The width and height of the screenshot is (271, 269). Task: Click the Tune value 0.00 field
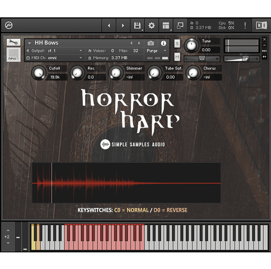[x=209, y=50]
